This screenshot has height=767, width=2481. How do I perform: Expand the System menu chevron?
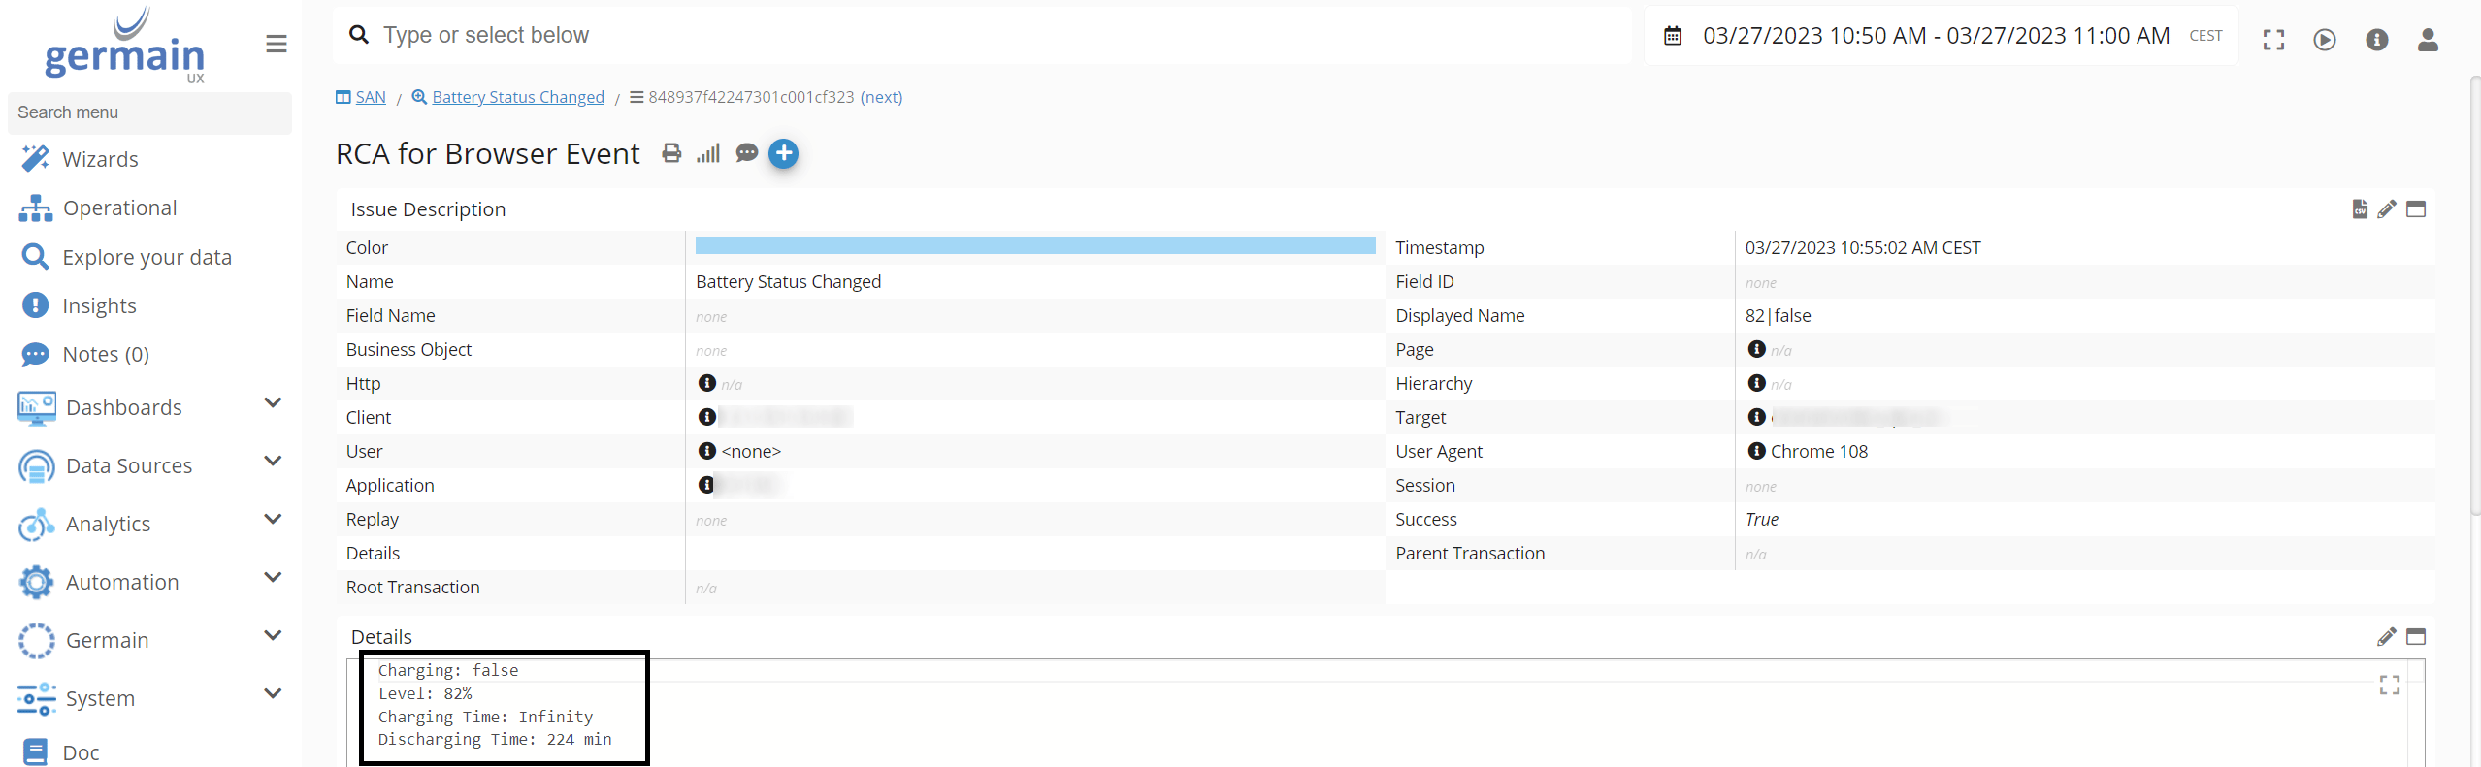click(x=274, y=693)
